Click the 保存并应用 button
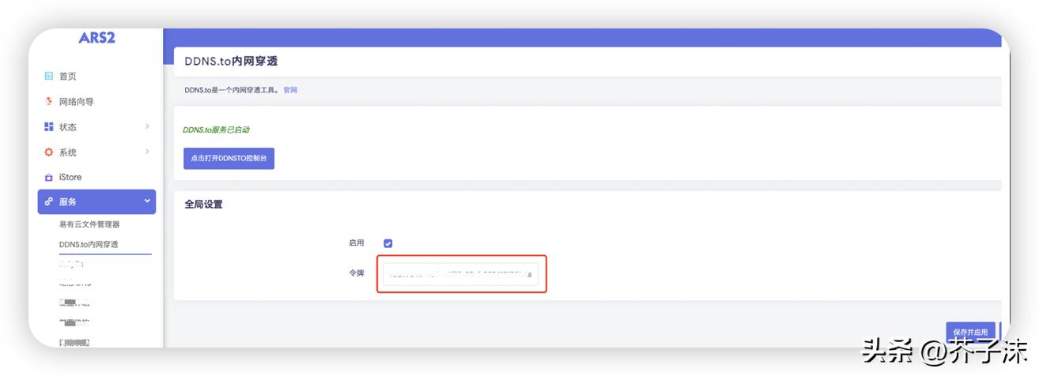Viewport: 1039px width, 376px height. click(970, 332)
